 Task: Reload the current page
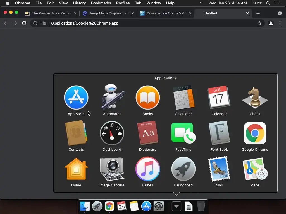24,23
